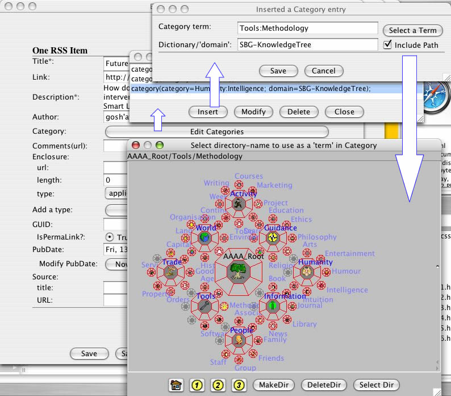Select the World globe node

204,237
